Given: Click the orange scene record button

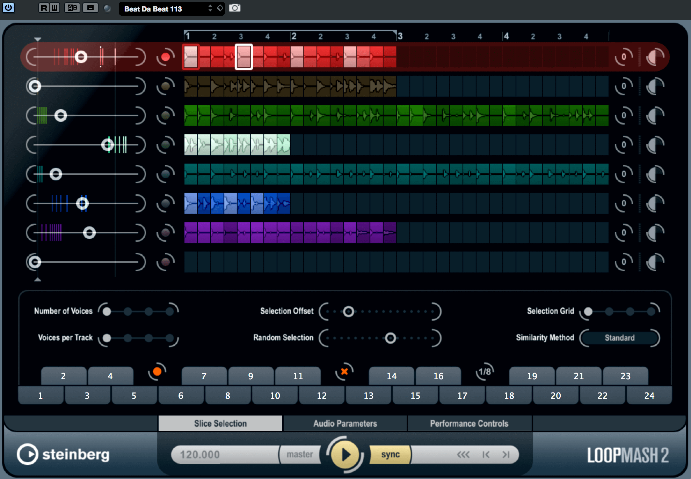Looking at the screenshot, I should click(157, 372).
